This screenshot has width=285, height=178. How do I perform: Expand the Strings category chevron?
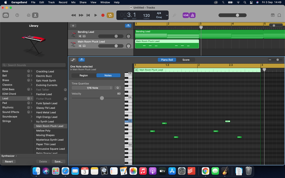pyautogui.click(x=31, y=121)
